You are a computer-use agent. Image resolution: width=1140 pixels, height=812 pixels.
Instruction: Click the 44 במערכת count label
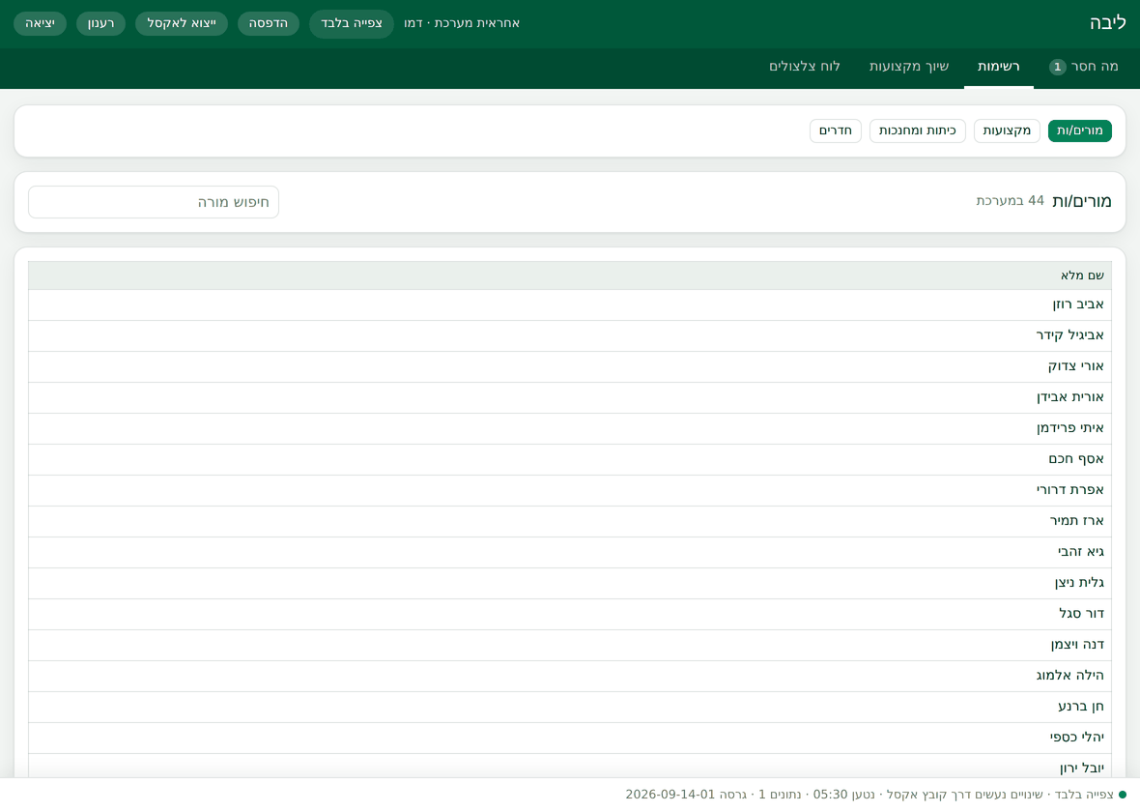coord(1010,201)
